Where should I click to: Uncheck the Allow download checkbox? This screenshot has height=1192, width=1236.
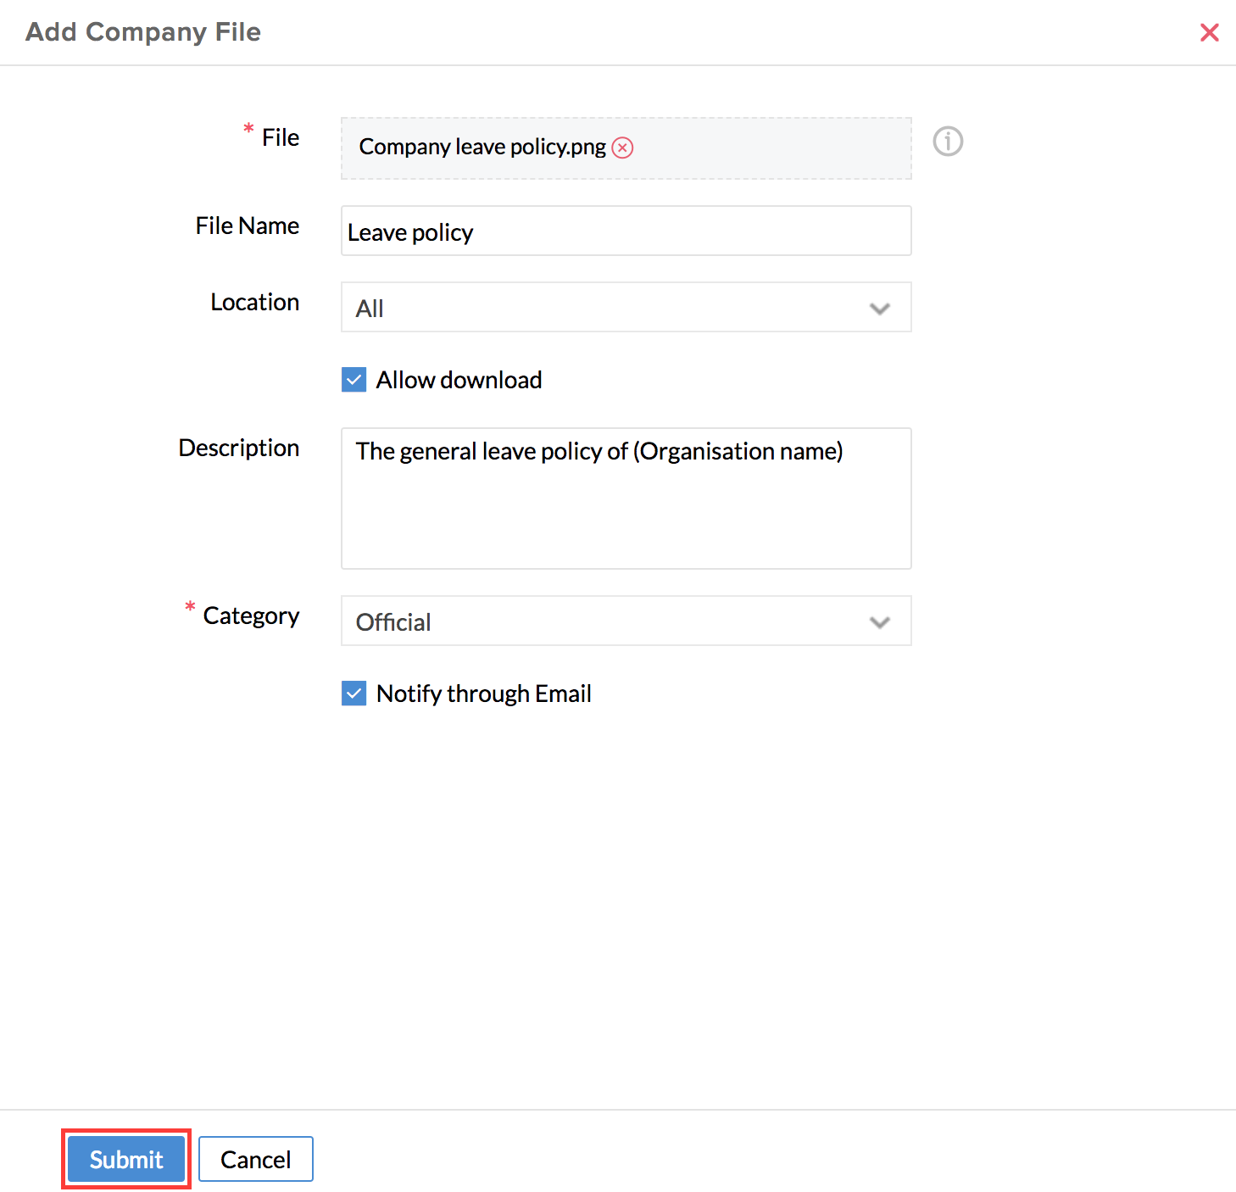click(354, 380)
